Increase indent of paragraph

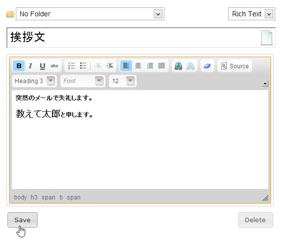pos(109,66)
